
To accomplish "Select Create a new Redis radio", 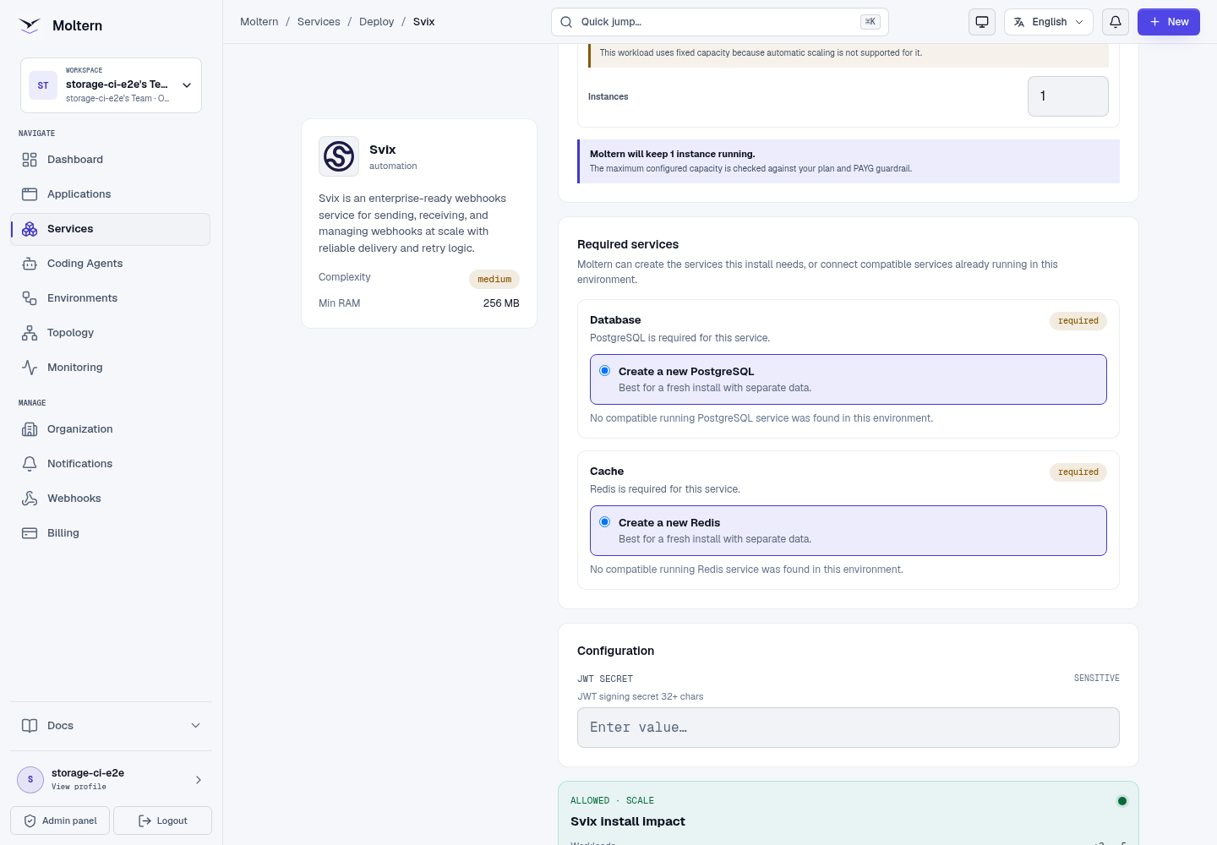I will (x=605, y=522).
